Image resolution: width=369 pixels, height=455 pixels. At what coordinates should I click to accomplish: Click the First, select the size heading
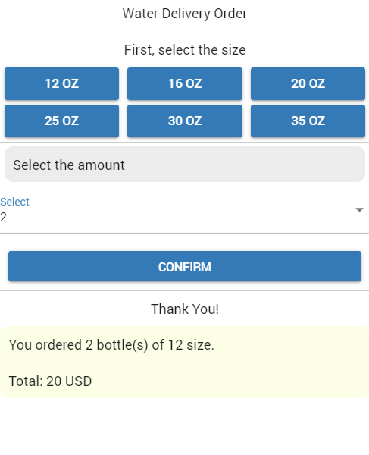(185, 50)
